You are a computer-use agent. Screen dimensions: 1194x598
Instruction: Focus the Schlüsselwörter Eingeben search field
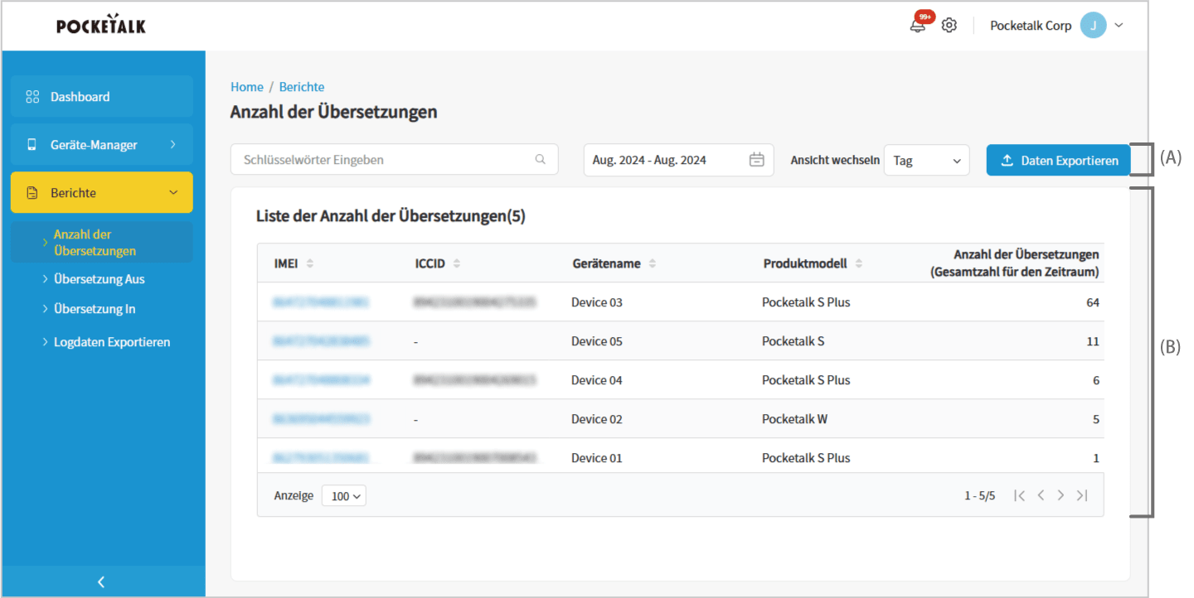tap(395, 160)
